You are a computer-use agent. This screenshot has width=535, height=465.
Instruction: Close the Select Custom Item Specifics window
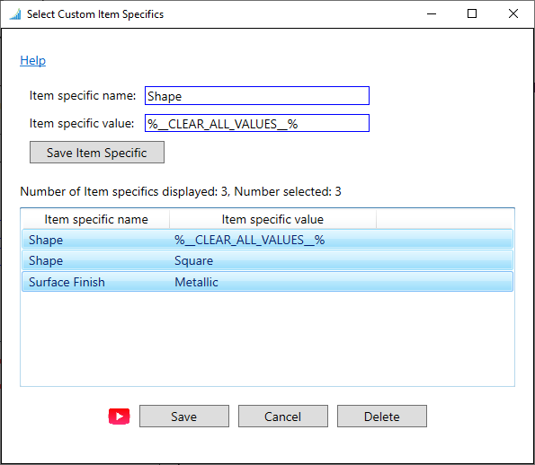(513, 14)
